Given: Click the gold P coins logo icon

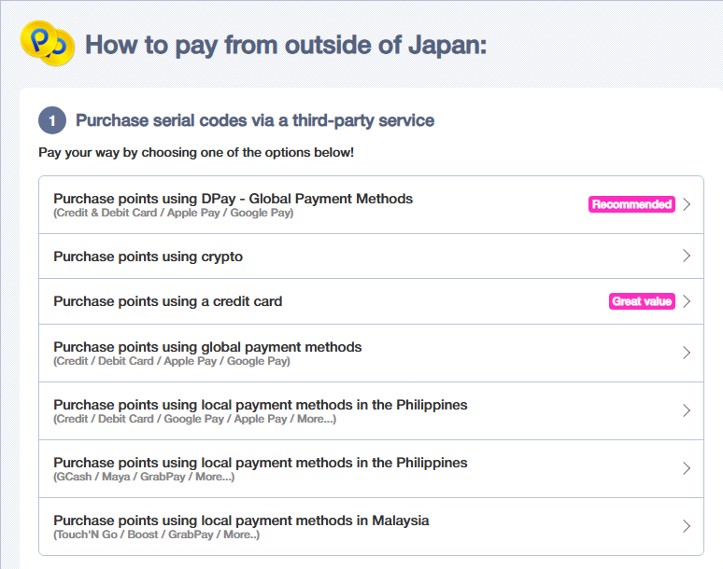Looking at the screenshot, I should (x=48, y=43).
